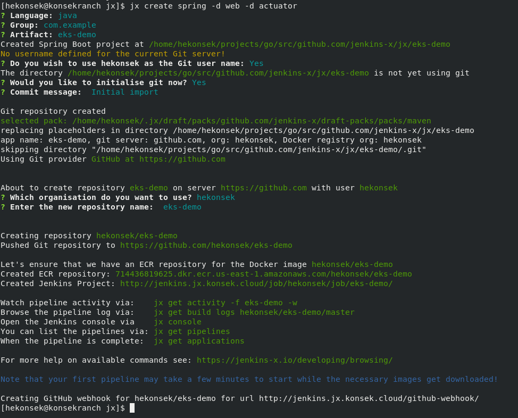Click the 'jx get build logs' command
Screen dimensions: 518x418
(254, 313)
